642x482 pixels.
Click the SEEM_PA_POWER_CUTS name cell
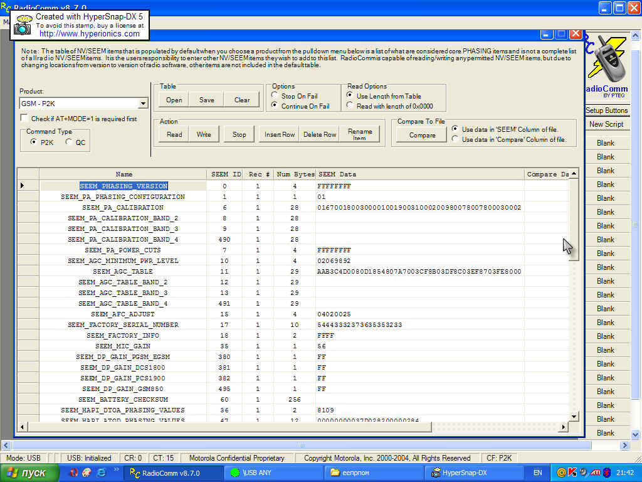[x=123, y=250]
